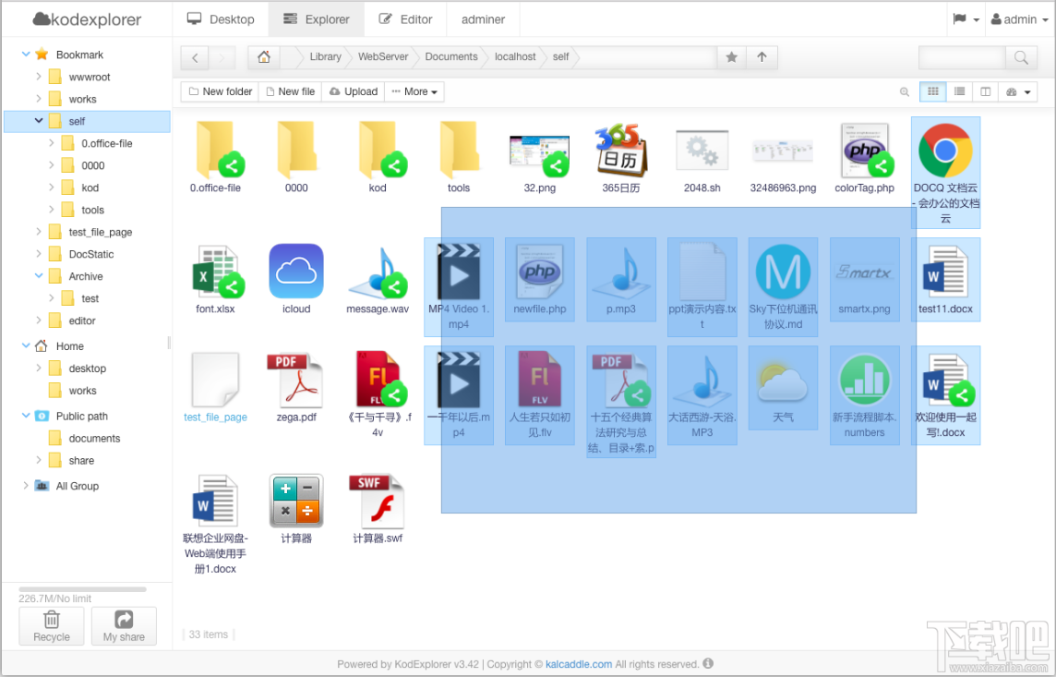Click the back navigation arrow
Screen dimensions: 1056x677
click(195, 58)
